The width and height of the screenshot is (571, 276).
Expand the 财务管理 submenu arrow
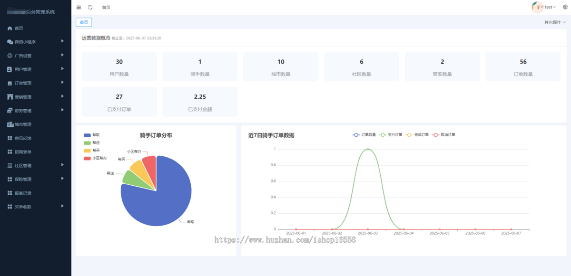click(x=62, y=110)
